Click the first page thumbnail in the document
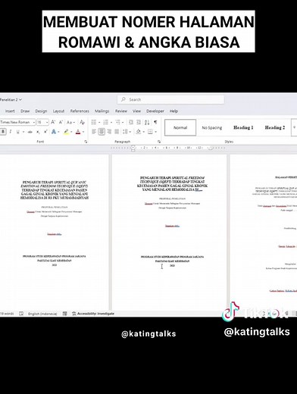This screenshot has width=297, height=394. click(x=54, y=233)
